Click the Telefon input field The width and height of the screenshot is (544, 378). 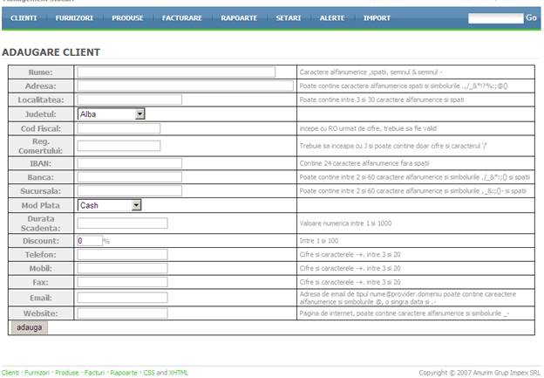[x=122, y=255]
